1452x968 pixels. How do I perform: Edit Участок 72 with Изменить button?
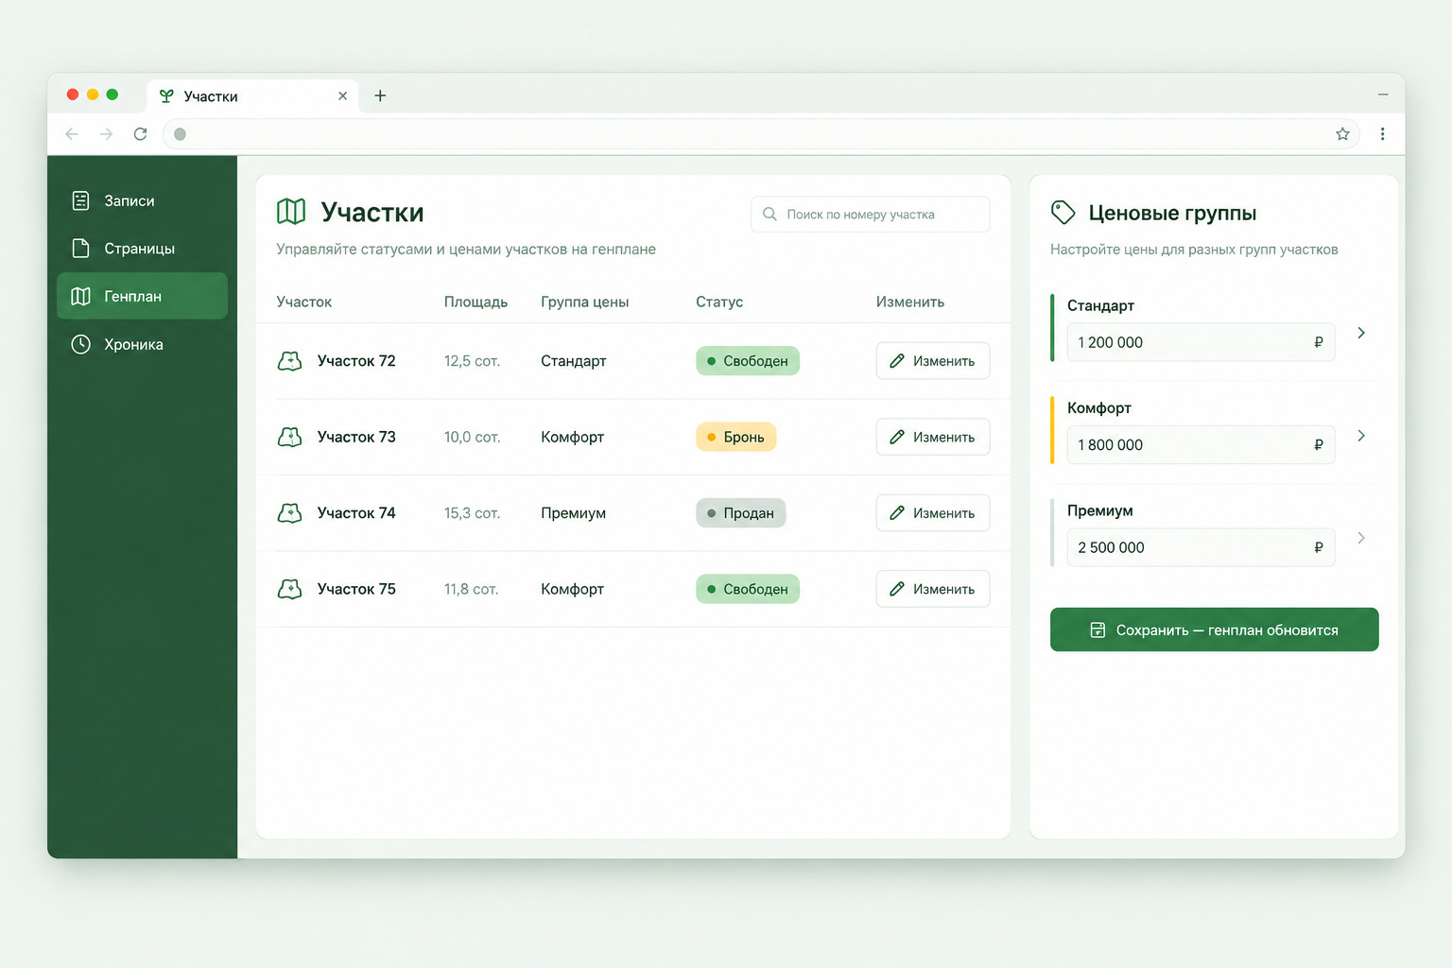[x=933, y=361]
